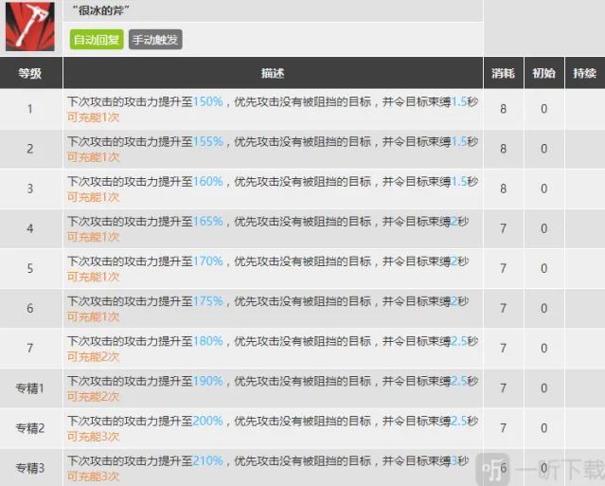The width and height of the screenshot is (605, 486).
Task: Click the 持续 column header
Action: pyautogui.click(x=584, y=73)
